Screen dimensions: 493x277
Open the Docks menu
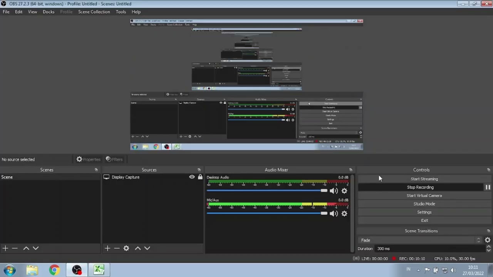pos(49,12)
